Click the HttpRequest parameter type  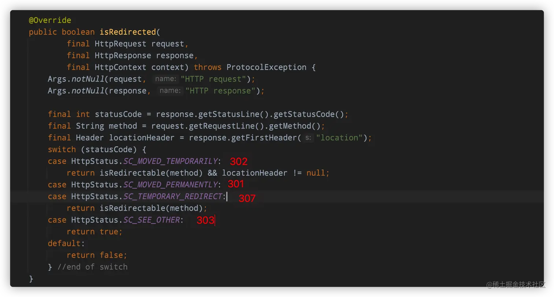(x=121, y=44)
